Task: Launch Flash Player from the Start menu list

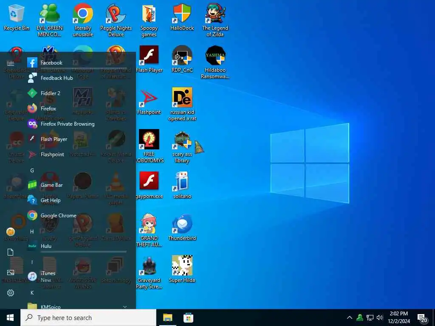Action: (x=76, y=139)
